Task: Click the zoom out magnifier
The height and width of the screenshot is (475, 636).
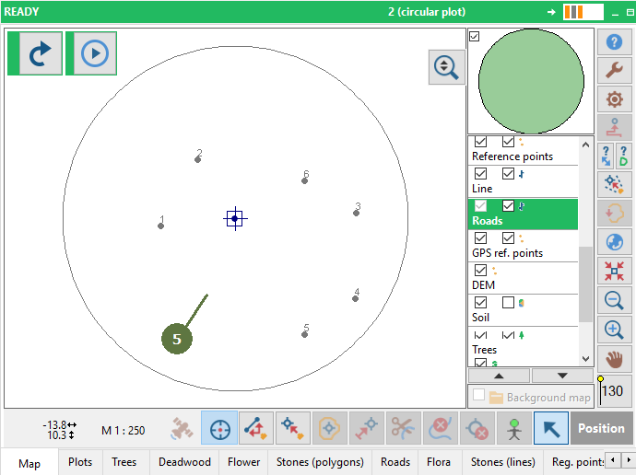Action: (x=614, y=301)
